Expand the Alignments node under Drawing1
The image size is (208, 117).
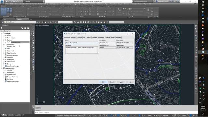pos(4,44)
